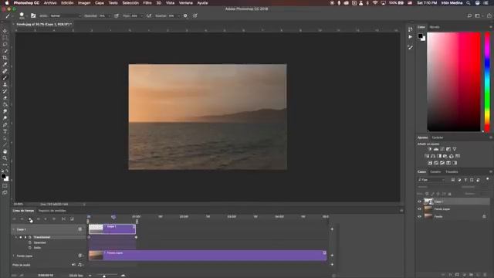494x278 pixels.
Task: Play the timeline
Action: pyautogui.click(x=30, y=219)
